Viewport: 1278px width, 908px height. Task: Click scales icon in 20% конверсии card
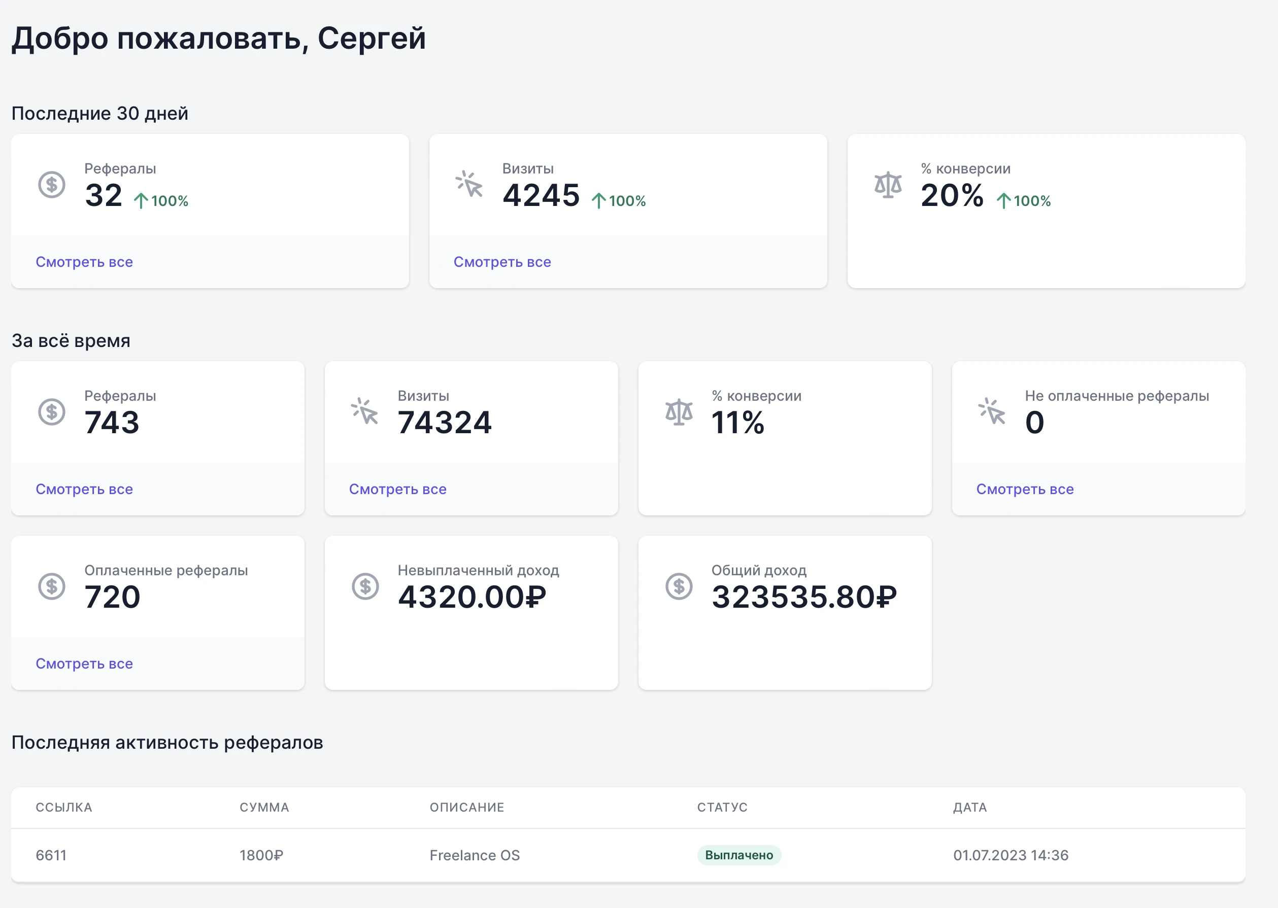pos(888,185)
